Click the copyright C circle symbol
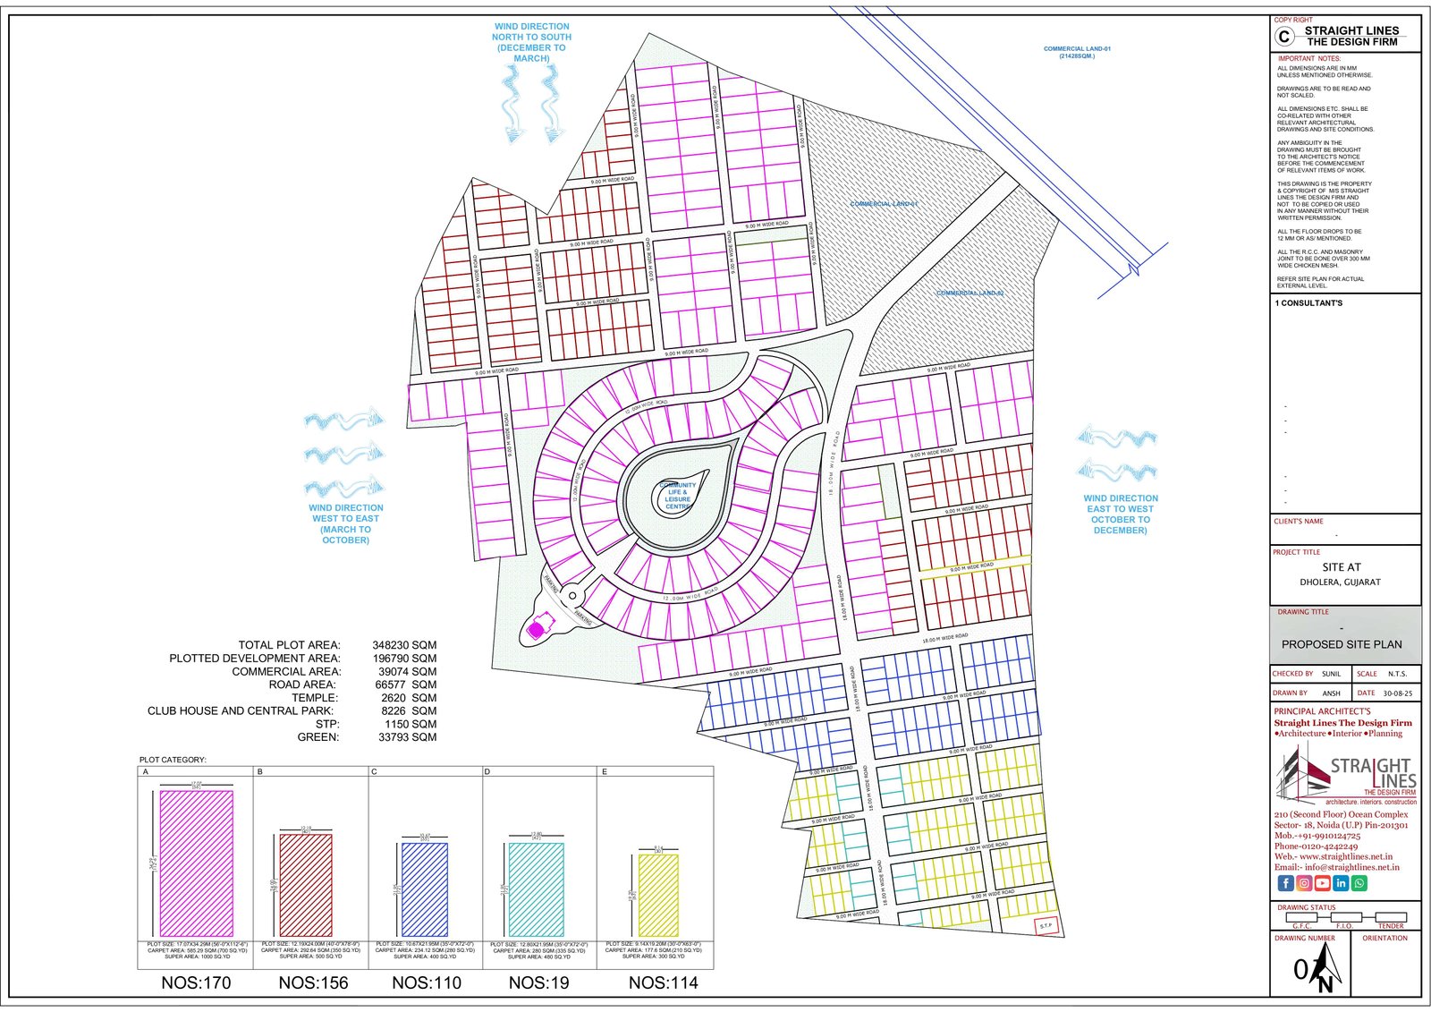 pyautogui.click(x=1284, y=37)
